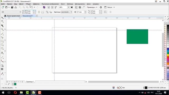
Task: Select the green rectangle on the canvas
Action: coord(137,36)
